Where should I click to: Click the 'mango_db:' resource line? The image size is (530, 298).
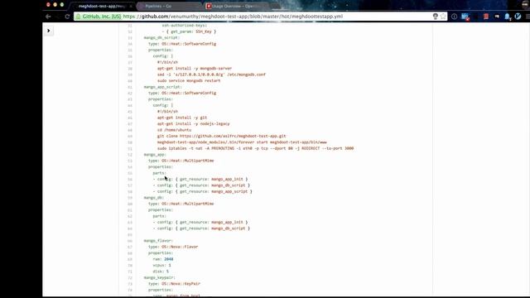[x=154, y=198]
